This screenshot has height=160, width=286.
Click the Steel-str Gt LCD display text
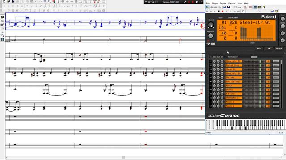tap(255, 22)
